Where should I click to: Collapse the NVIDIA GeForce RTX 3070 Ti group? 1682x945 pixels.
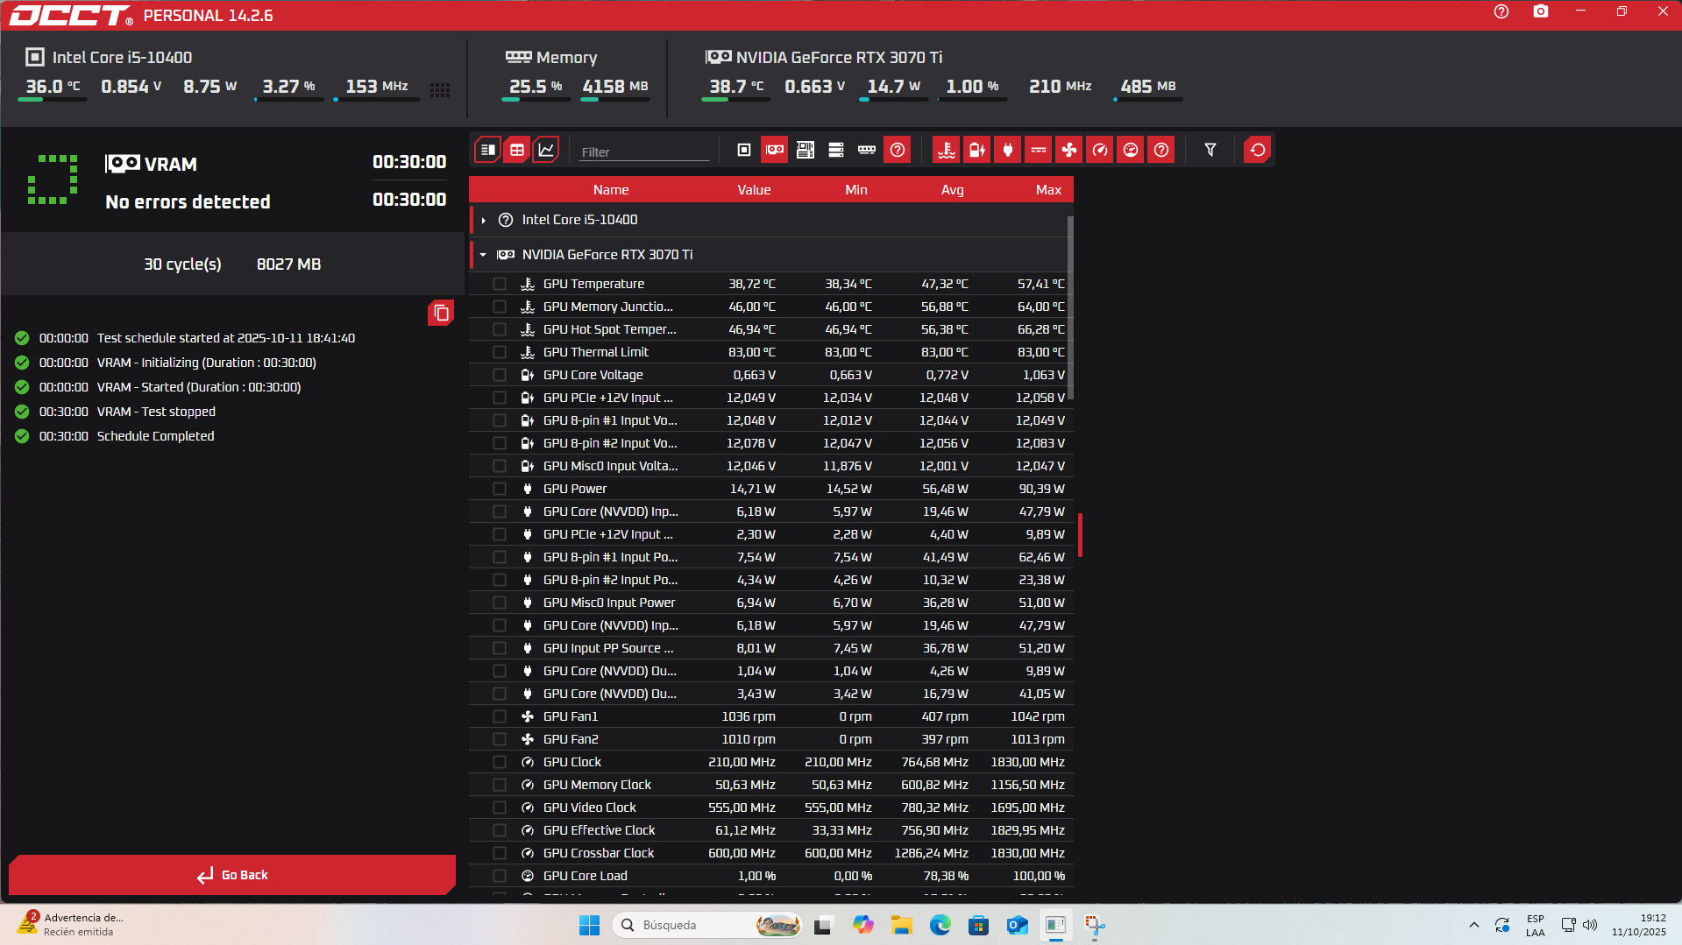click(483, 255)
